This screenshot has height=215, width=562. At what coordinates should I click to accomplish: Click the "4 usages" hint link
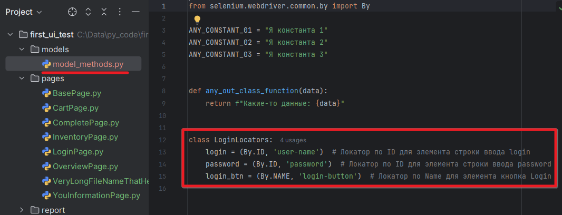point(293,140)
